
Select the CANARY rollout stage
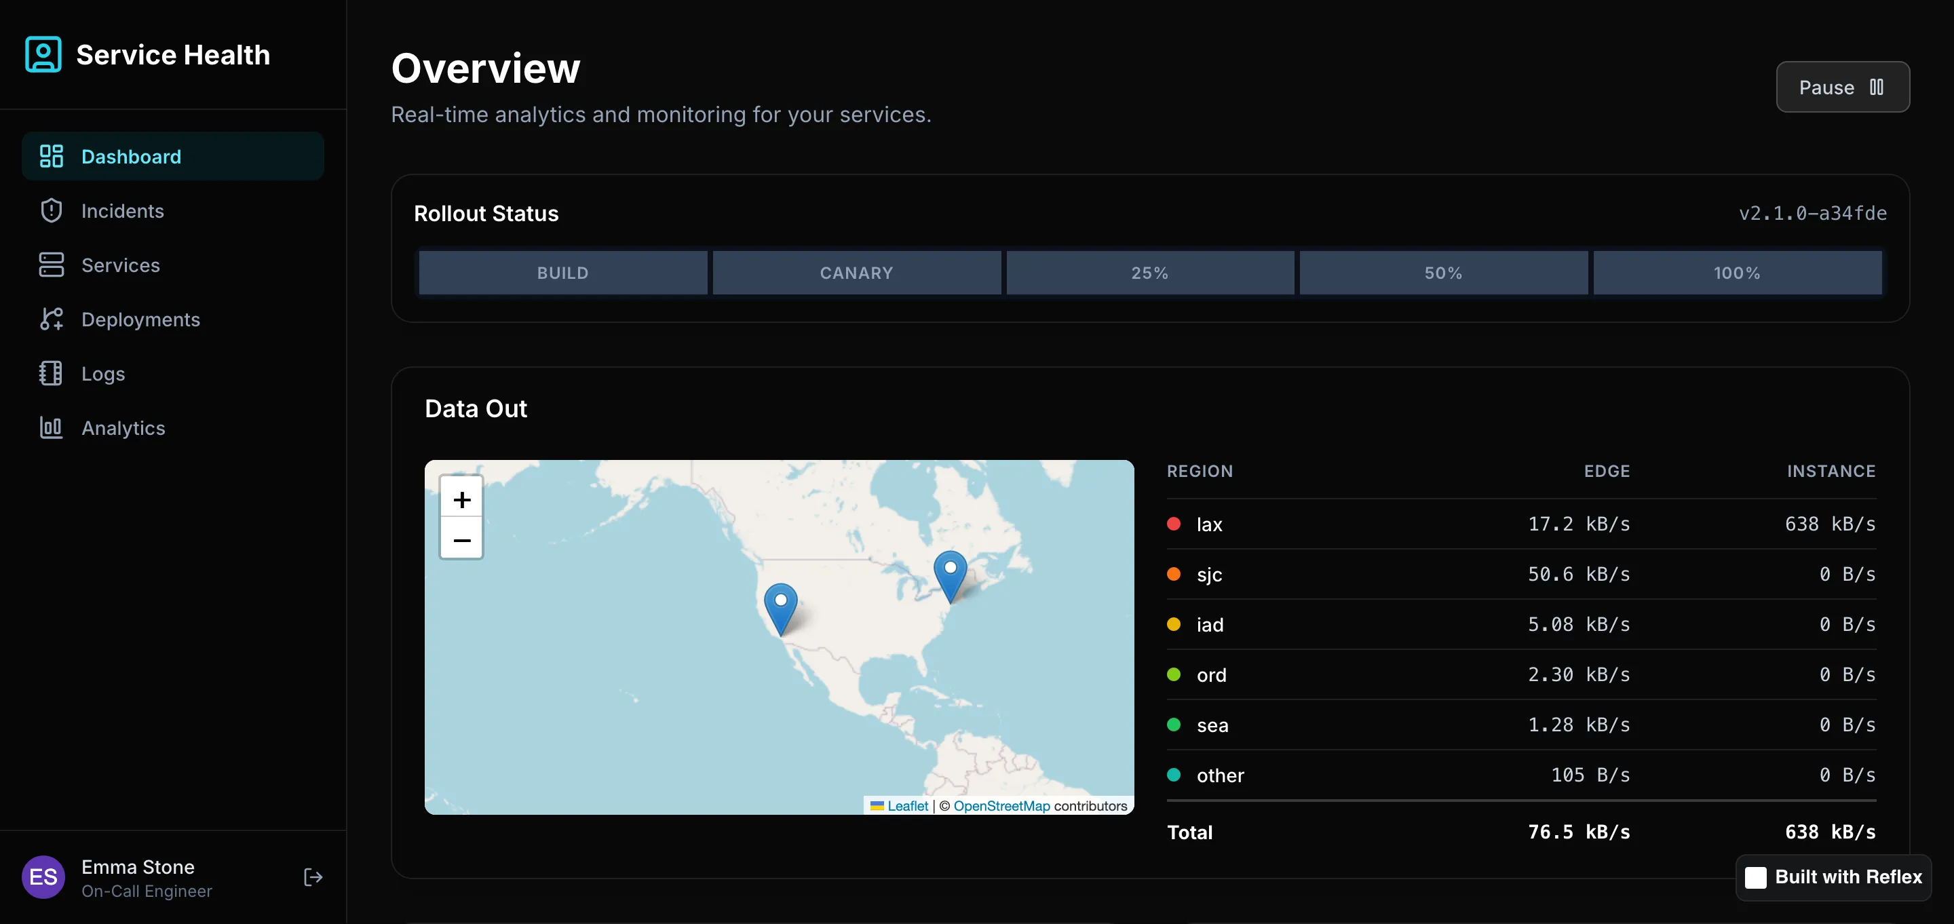(x=856, y=273)
